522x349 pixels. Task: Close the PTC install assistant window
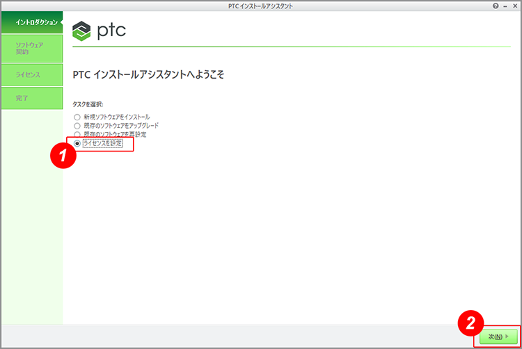click(x=514, y=6)
